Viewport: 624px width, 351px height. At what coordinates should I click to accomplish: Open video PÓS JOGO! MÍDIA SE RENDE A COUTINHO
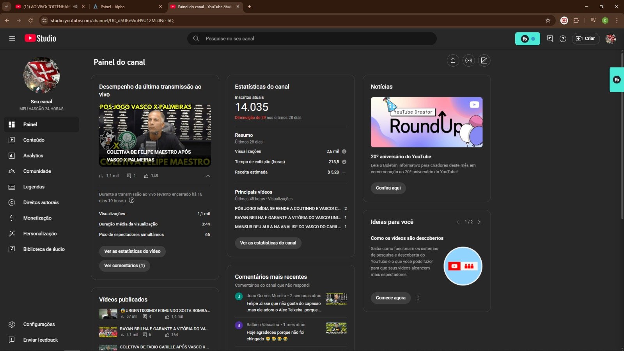287,209
